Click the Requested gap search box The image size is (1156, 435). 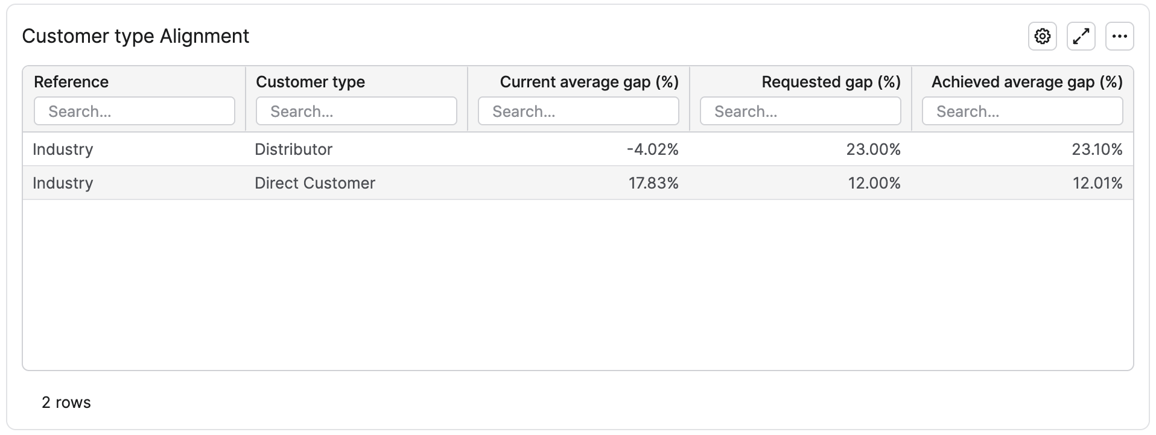click(799, 111)
